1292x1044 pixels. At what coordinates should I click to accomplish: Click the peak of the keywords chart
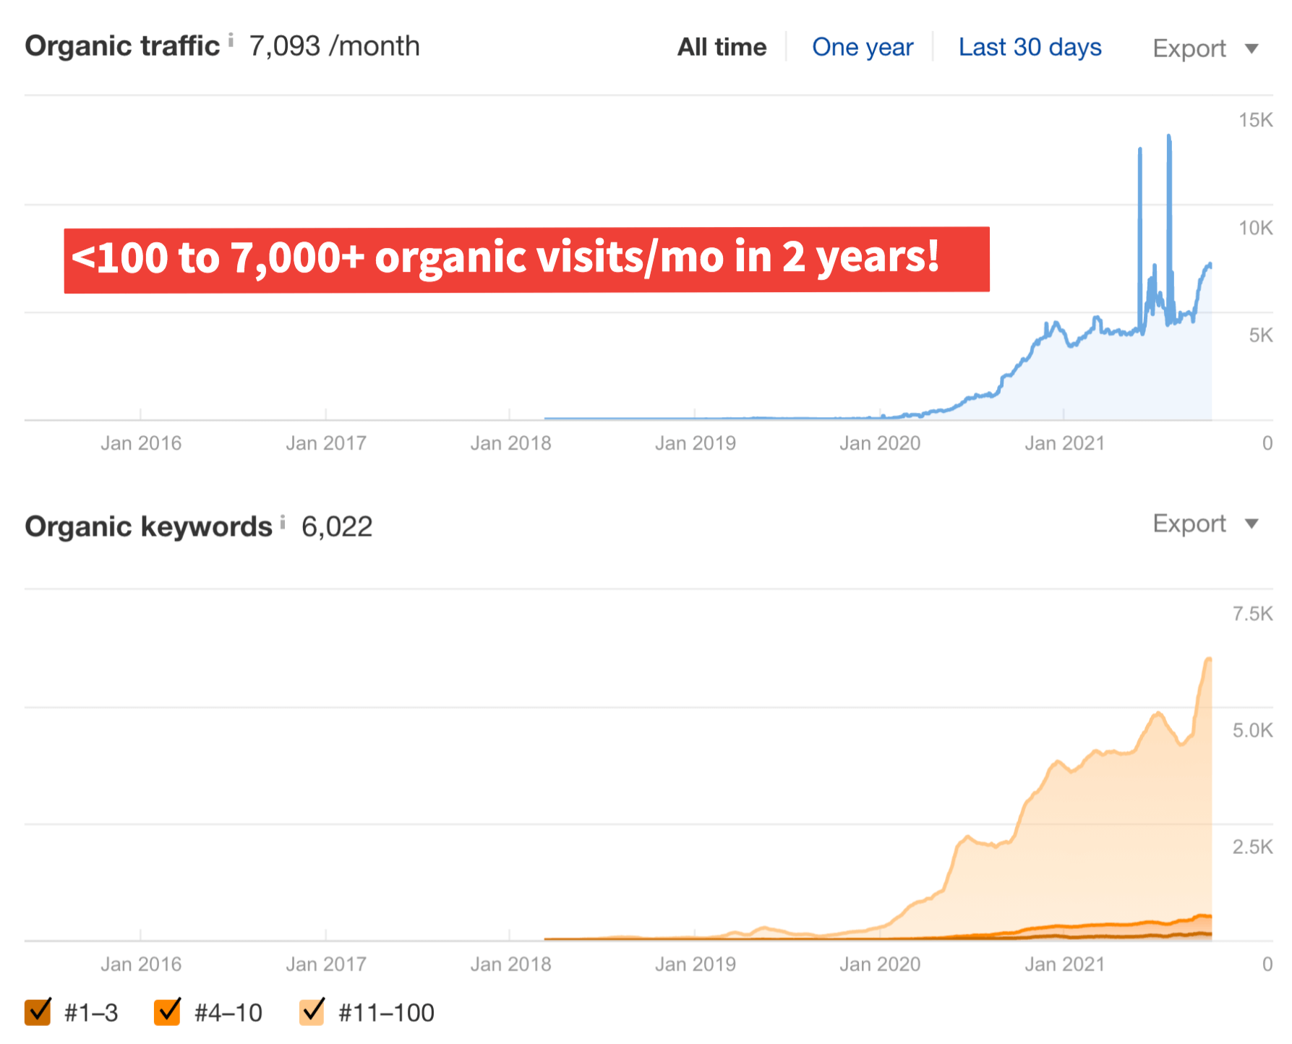coord(1207,659)
